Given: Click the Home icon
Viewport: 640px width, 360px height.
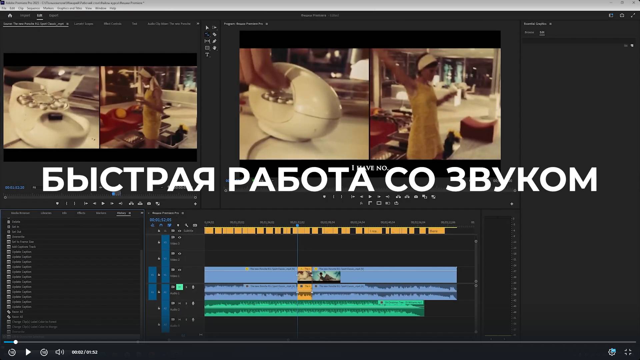Looking at the screenshot, I should coord(10,15).
